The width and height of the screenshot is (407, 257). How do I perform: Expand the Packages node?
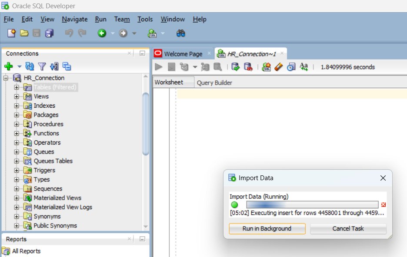pyautogui.click(x=17, y=115)
